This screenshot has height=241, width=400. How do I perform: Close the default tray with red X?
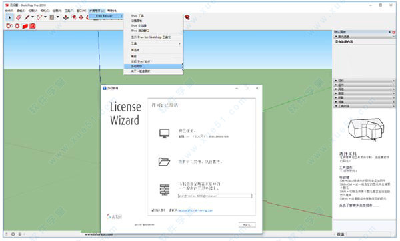393,32
